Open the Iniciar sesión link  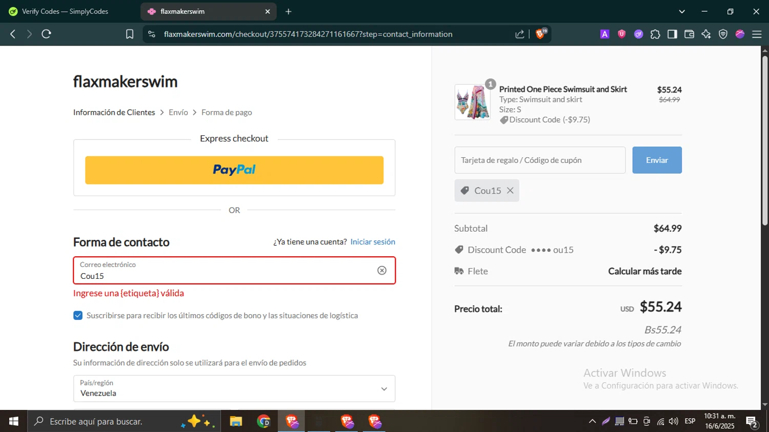(x=373, y=242)
